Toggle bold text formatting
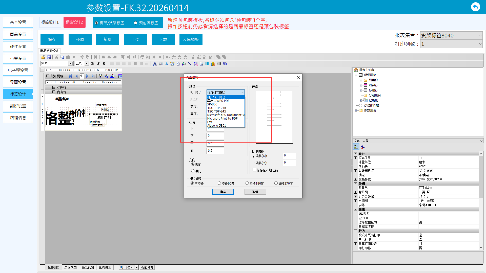Viewport: 486px width, 273px height. click(x=93, y=64)
